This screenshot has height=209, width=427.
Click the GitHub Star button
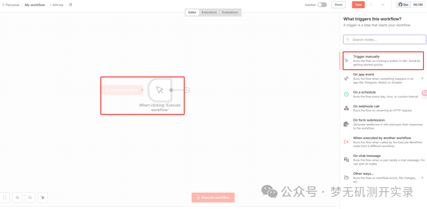click(403, 5)
